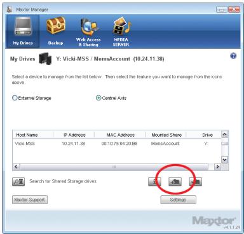The height and width of the screenshot is (234, 244).
Task: Open the My Drives section
Action: click(x=23, y=31)
